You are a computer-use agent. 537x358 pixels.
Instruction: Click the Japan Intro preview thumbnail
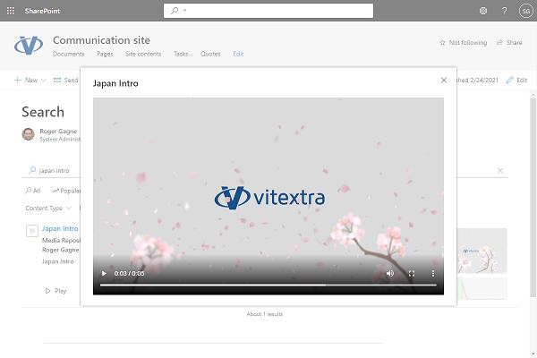tap(482, 251)
